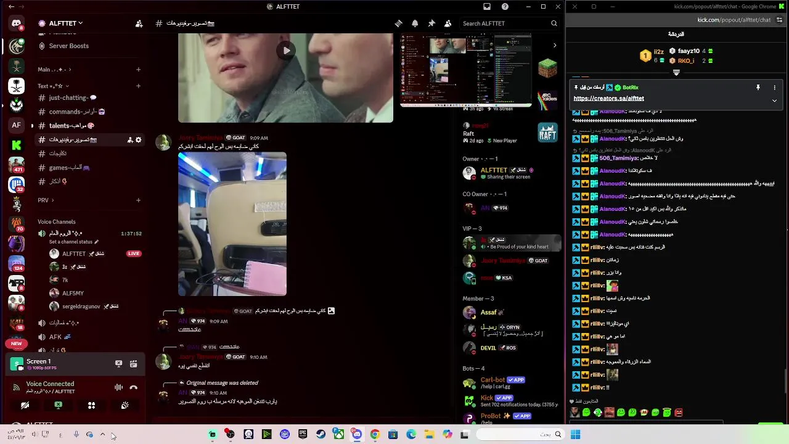Show pinned messages in Discord channel
Viewport: 789px width, 444px height.
tap(431, 23)
